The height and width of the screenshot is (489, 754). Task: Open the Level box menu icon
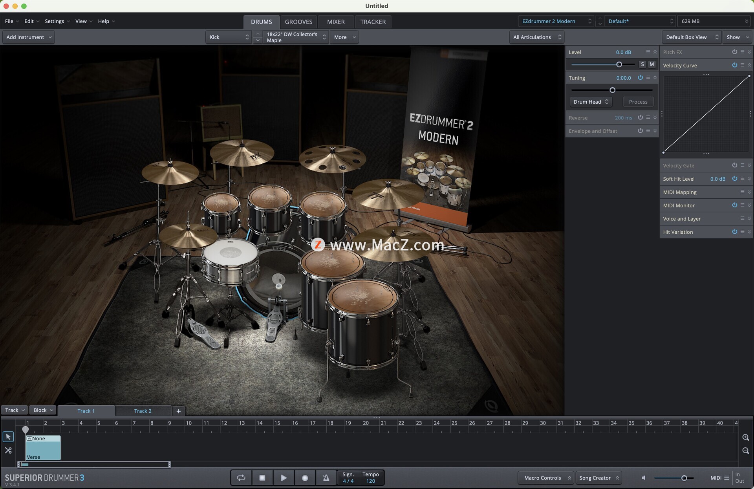[x=648, y=52]
